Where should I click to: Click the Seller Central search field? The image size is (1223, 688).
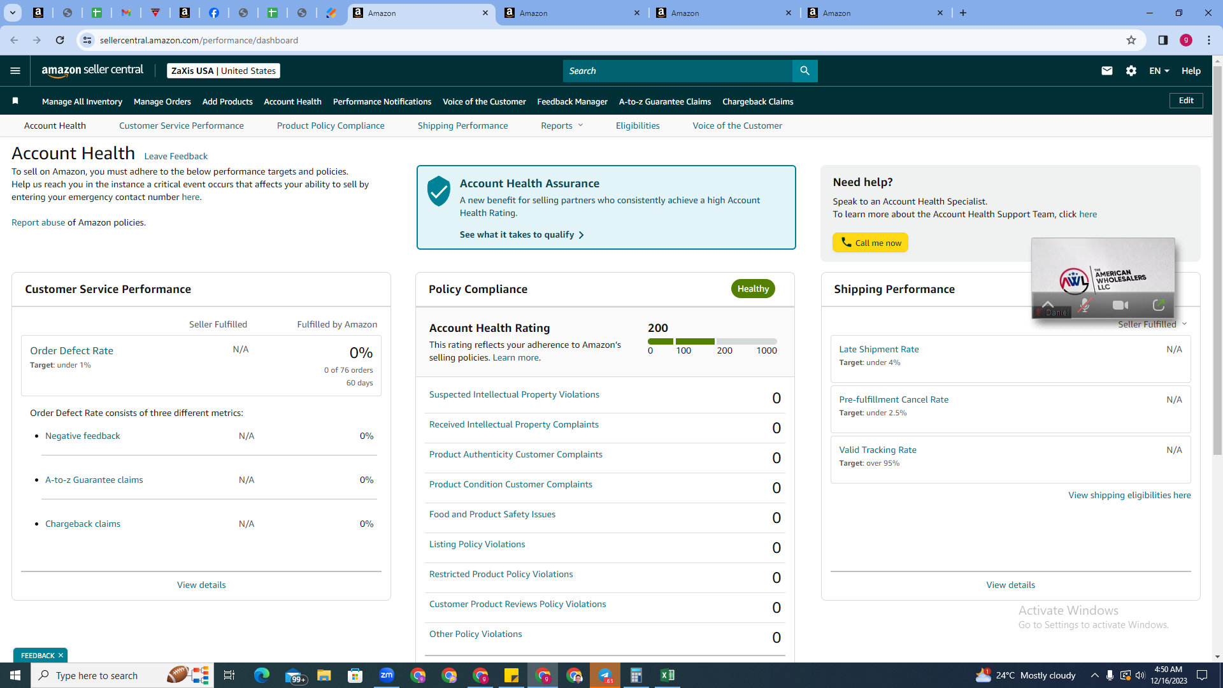coord(678,71)
